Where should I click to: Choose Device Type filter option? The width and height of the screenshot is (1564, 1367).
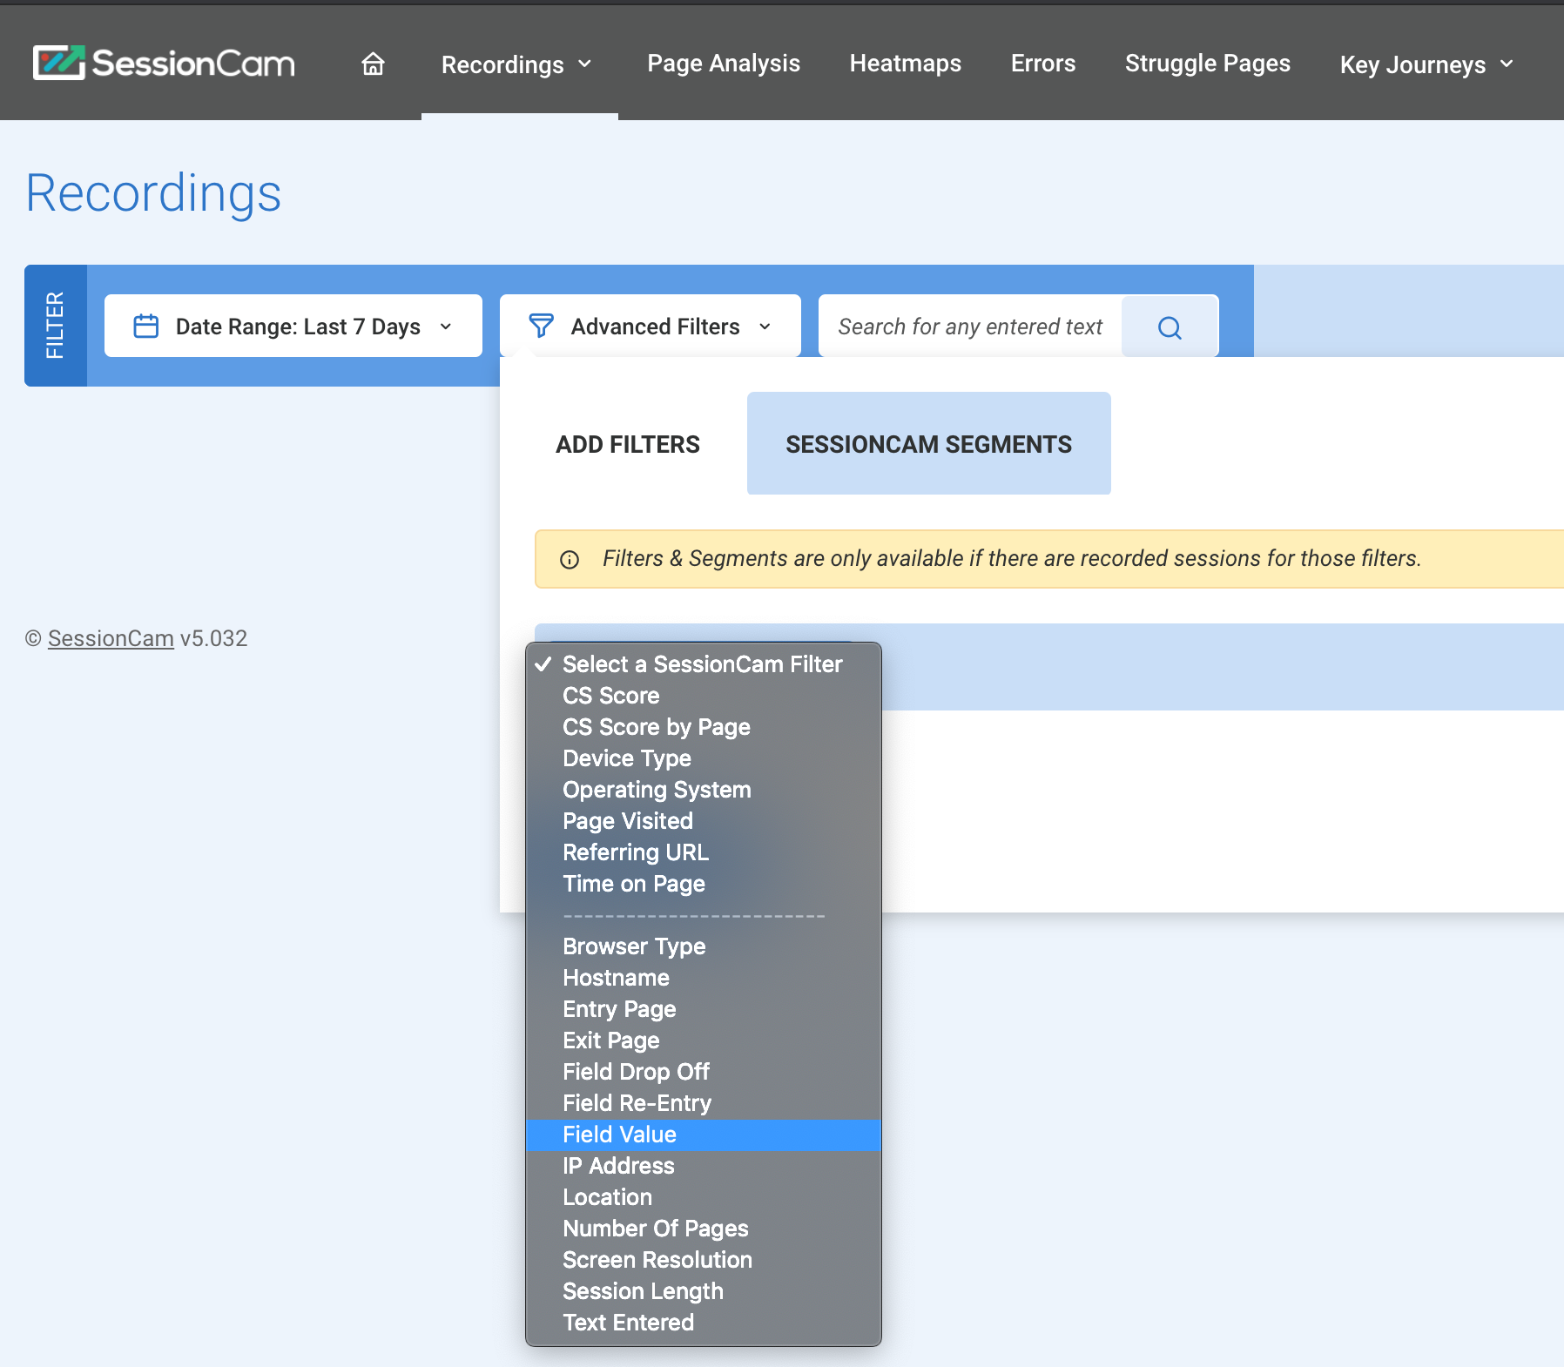click(626, 758)
